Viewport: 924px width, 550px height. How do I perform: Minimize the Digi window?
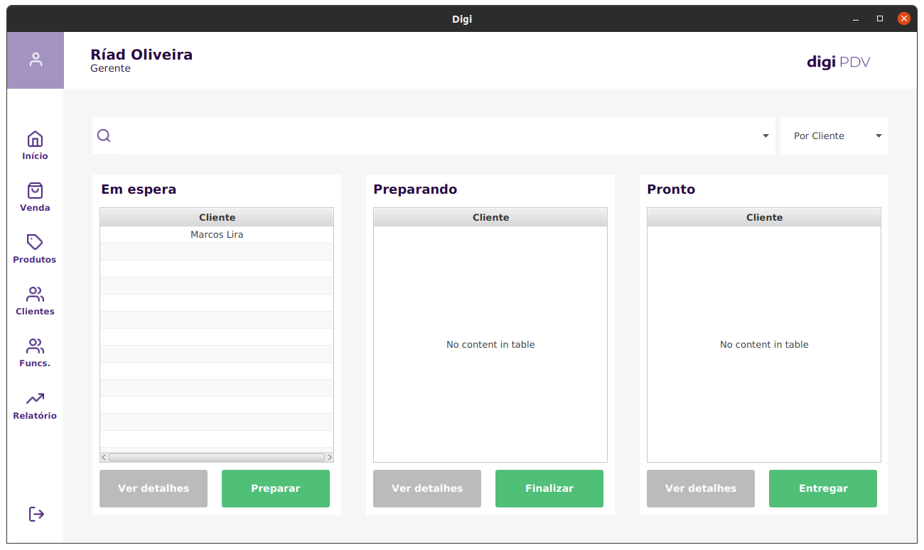click(x=856, y=18)
